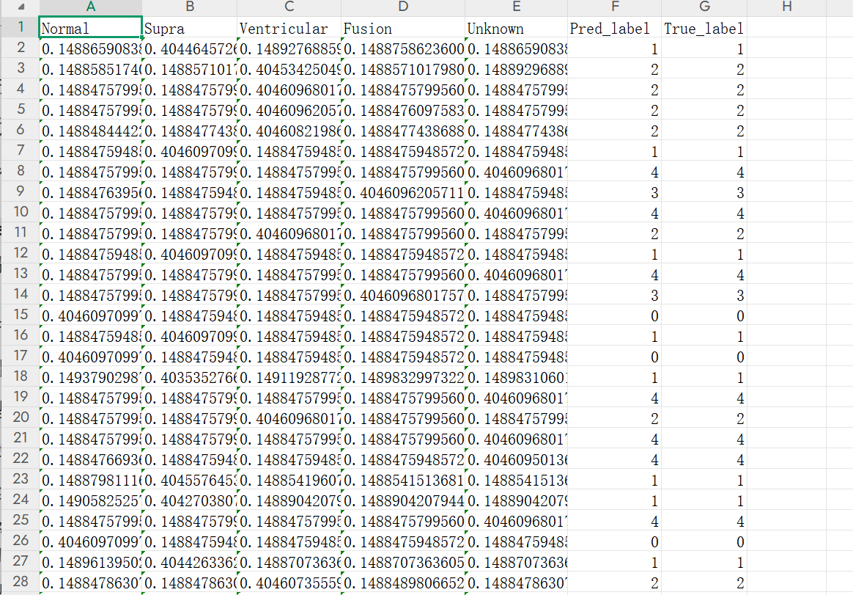Click Ventricular value in row 6

289,131
